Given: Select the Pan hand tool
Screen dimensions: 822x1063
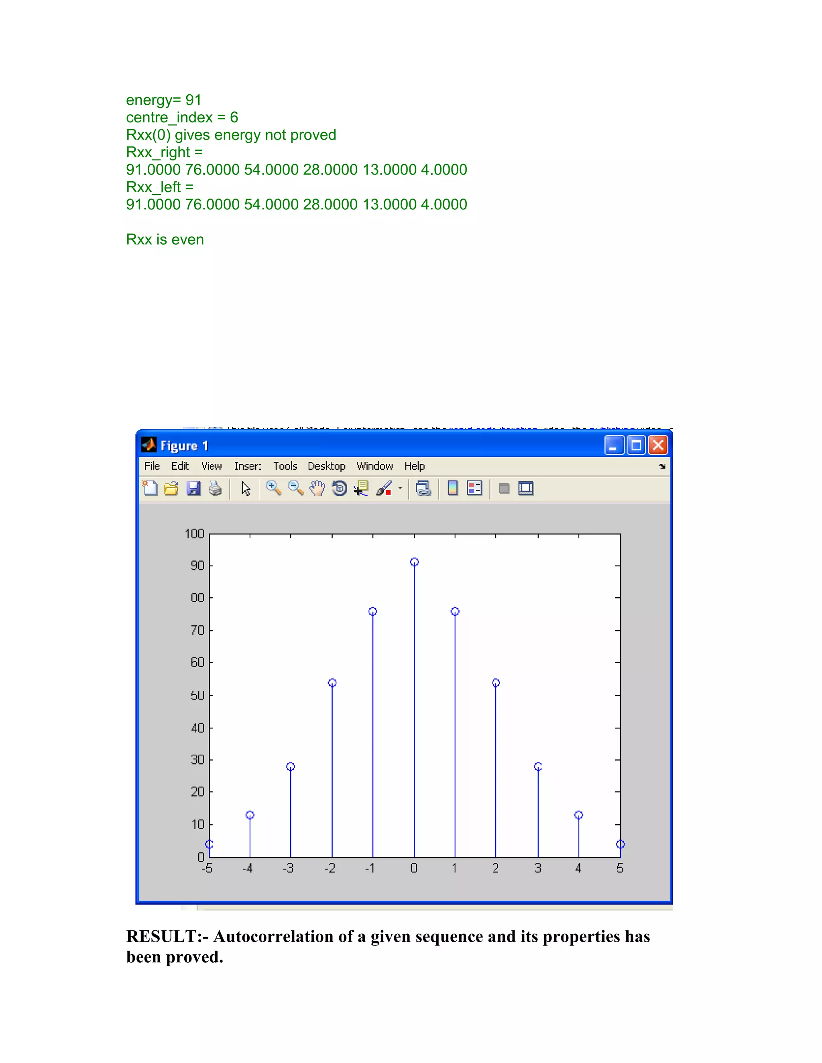Looking at the screenshot, I should (317, 488).
